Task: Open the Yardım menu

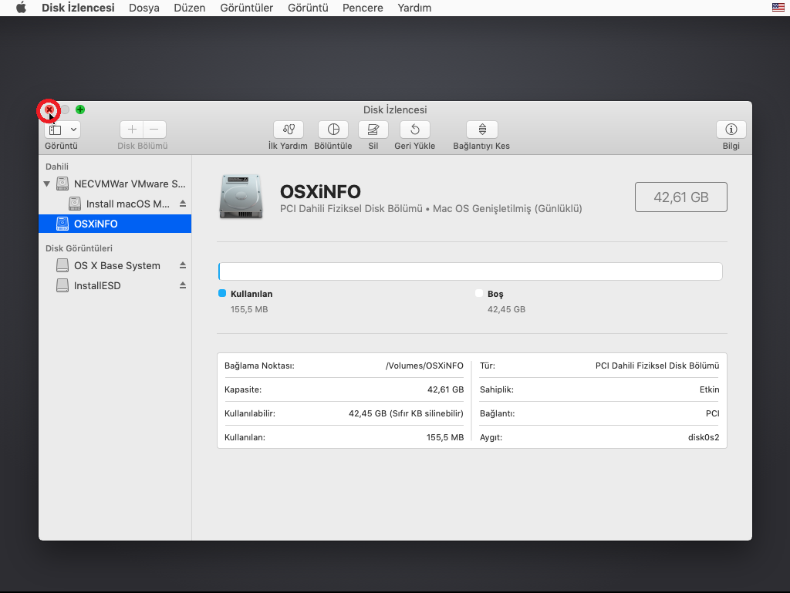Action: pyautogui.click(x=414, y=8)
